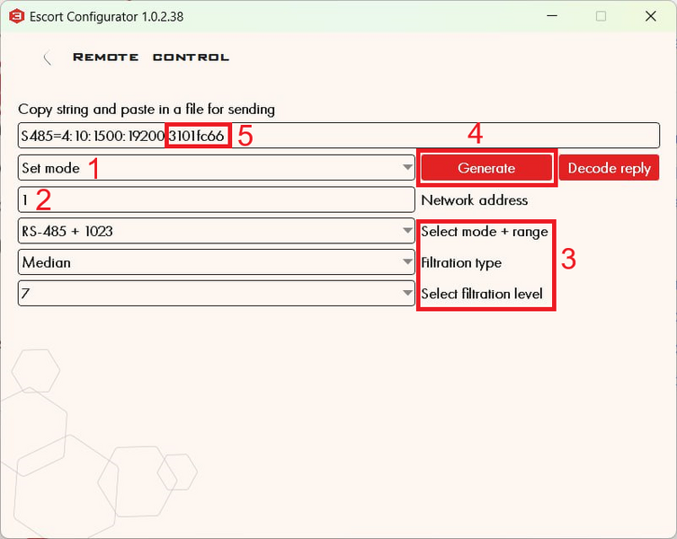The image size is (677, 539).
Task: Minimize the Escort Configurator window
Action: [x=552, y=16]
